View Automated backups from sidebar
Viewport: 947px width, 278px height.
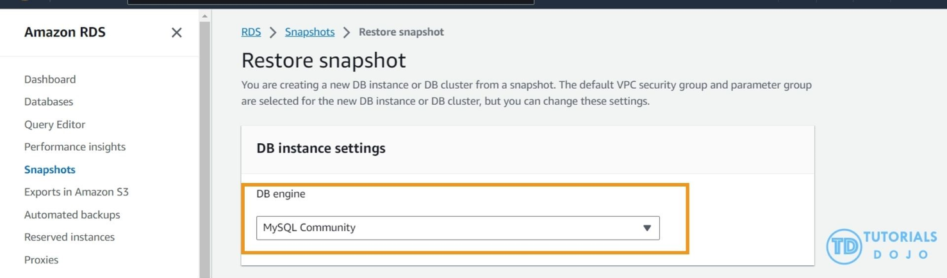pos(72,215)
